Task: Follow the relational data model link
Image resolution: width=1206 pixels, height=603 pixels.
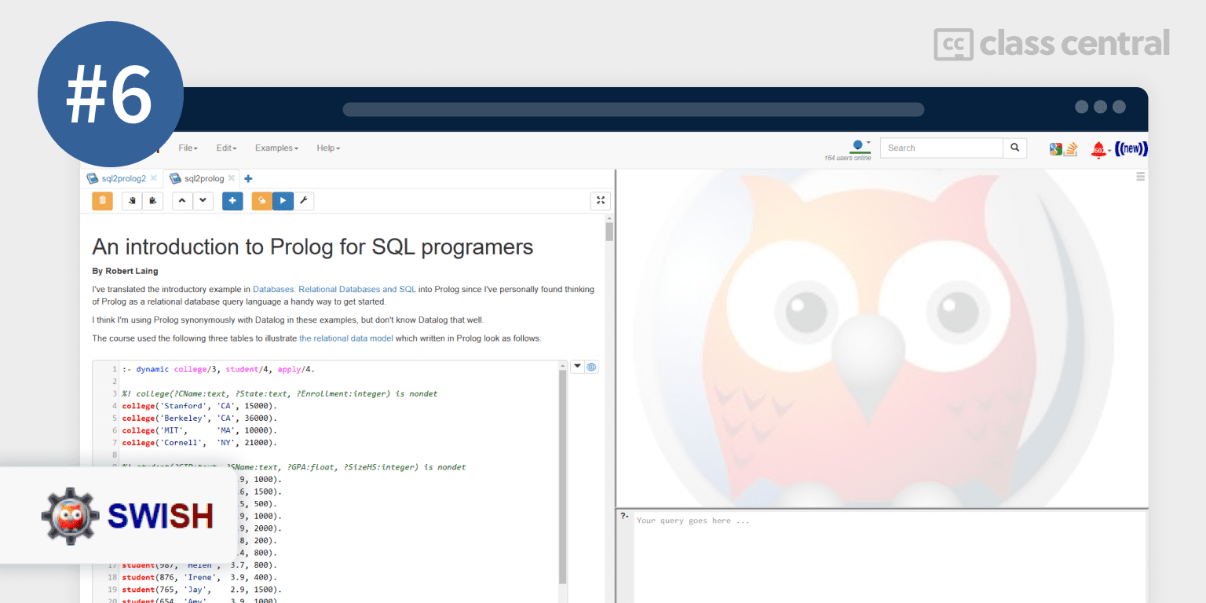Action: pyautogui.click(x=345, y=338)
